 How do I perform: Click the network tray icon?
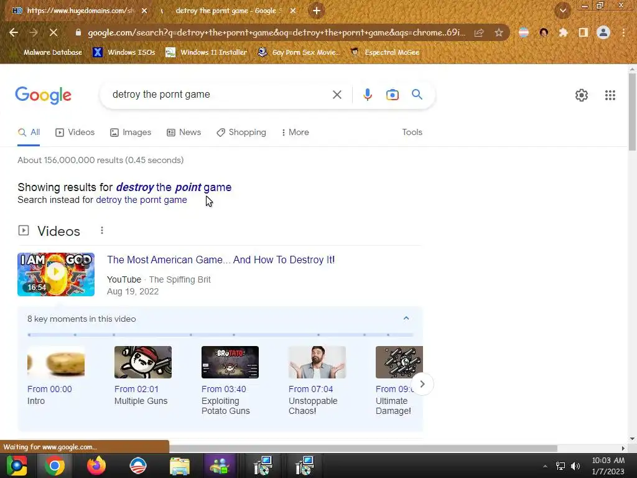coord(560,466)
